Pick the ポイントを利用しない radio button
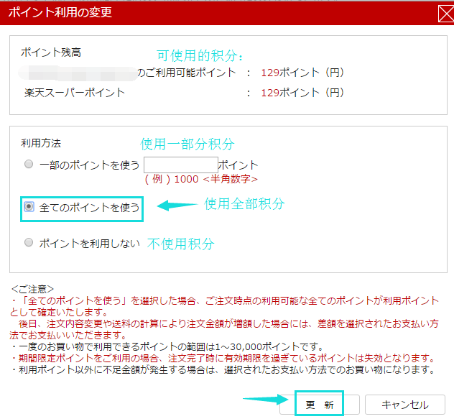Viewport: 454px width, 419px height. click(29, 243)
